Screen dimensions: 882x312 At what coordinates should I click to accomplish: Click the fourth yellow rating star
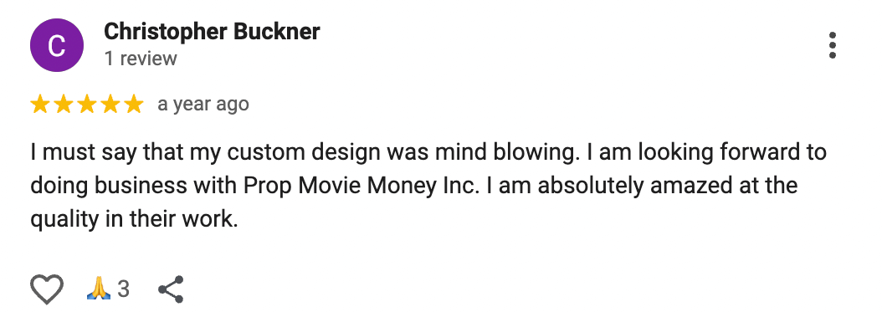[x=110, y=105]
